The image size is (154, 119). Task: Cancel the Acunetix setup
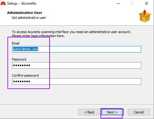pyautogui.click(x=139, y=112)
